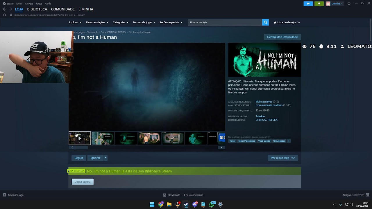Open the Windows Start menu

pyautogui.click(x=152, y=204)
